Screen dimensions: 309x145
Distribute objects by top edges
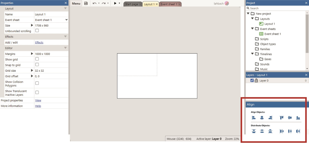(254, 131)
